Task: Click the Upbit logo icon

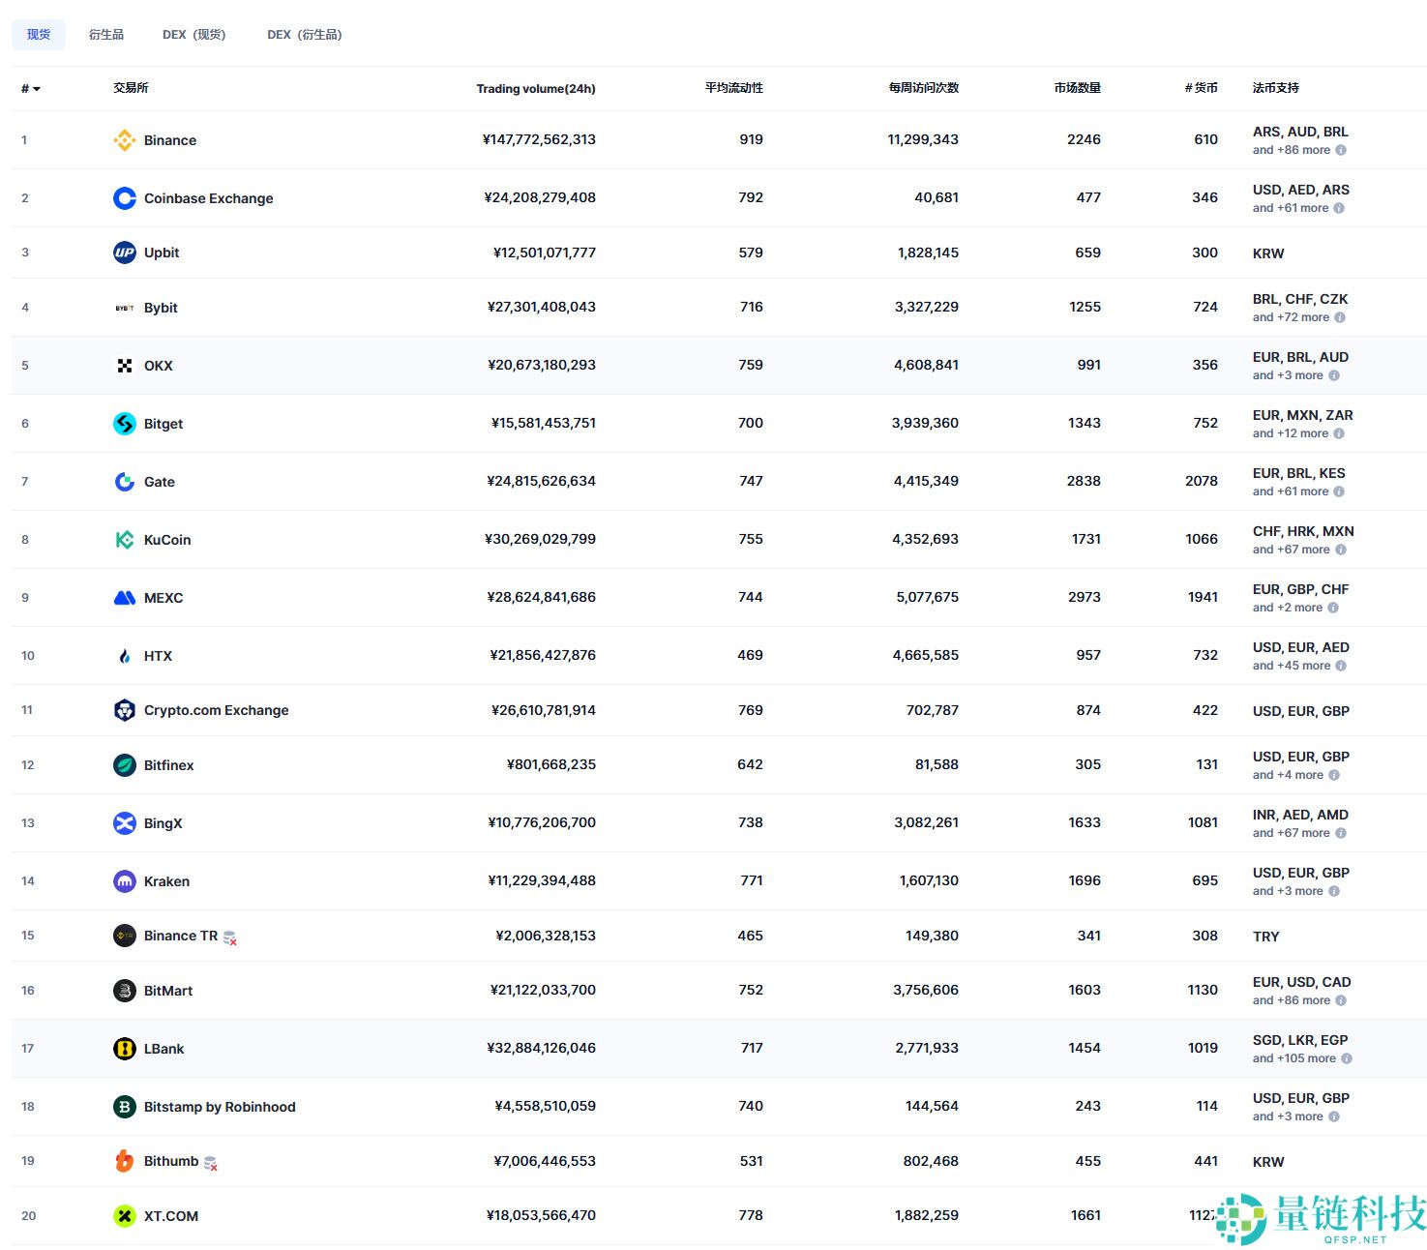Action: (124, 253)
